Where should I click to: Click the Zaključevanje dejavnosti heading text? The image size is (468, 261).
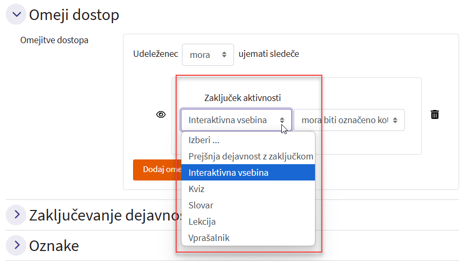[101, 215]
